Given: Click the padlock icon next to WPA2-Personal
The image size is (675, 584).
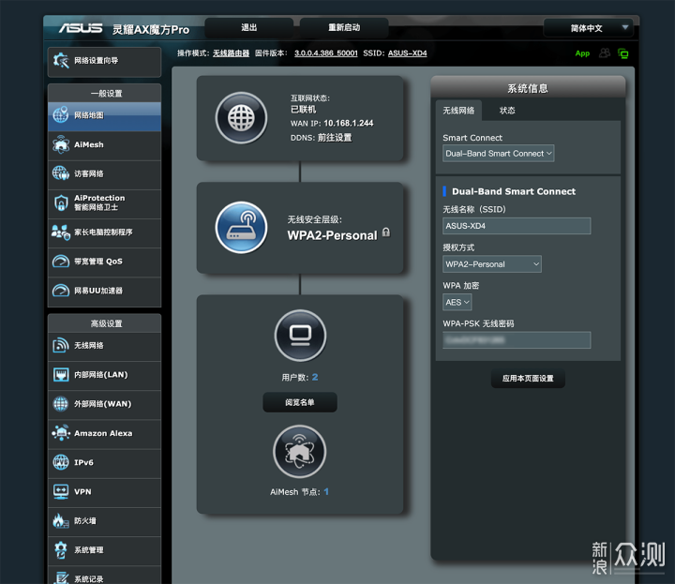Looking at the screenshot, I should coord(386,232).
